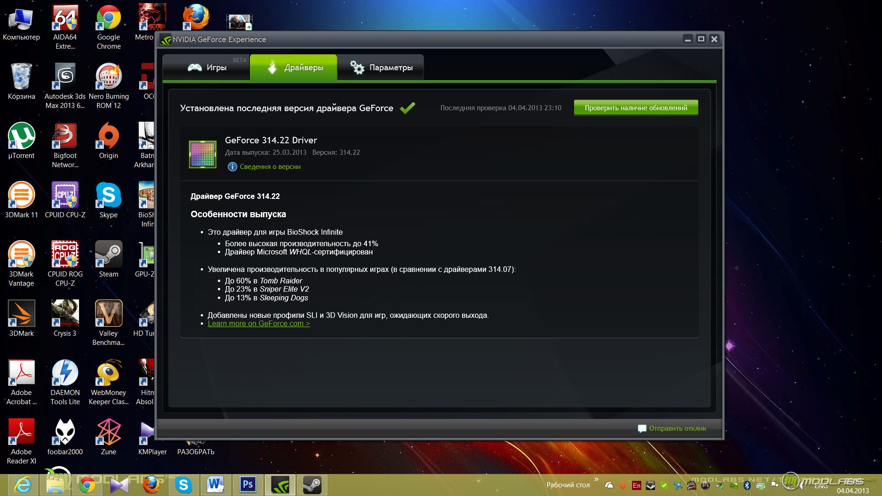Click the blue info icon by Сведения о версии
This screenshot has height=496, width=882.
232,167
